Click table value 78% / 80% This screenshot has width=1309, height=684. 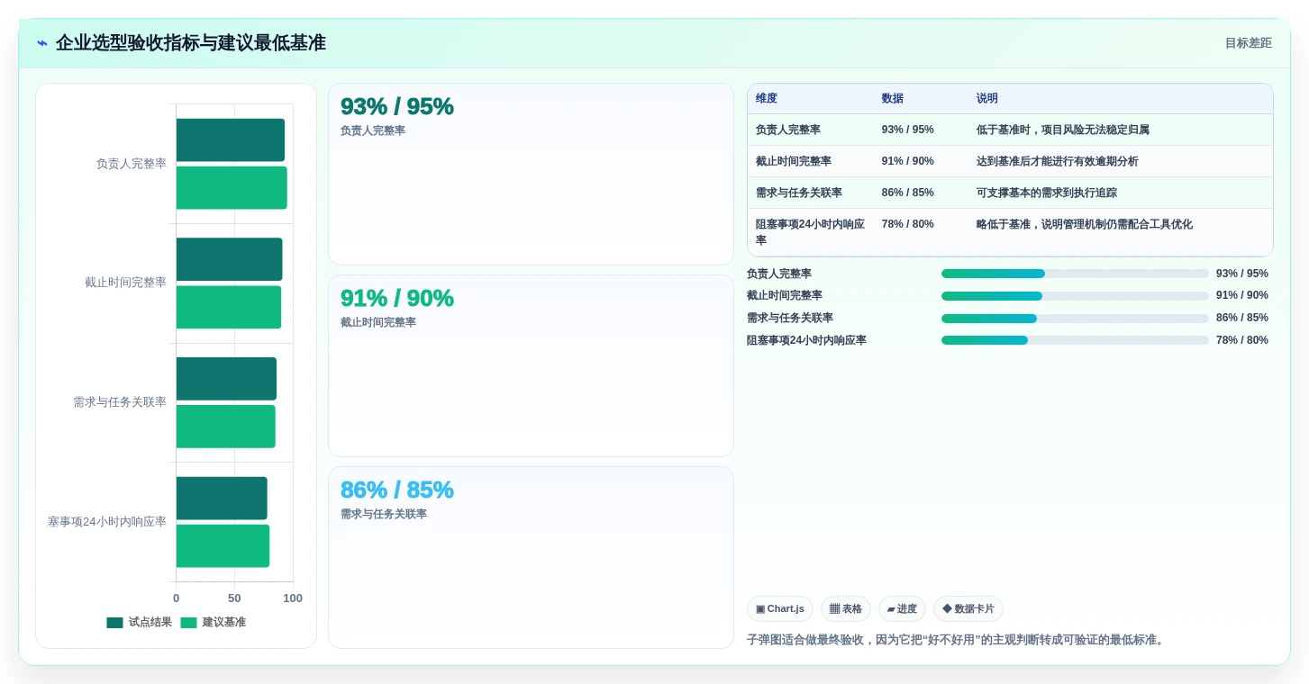(907, 224)
